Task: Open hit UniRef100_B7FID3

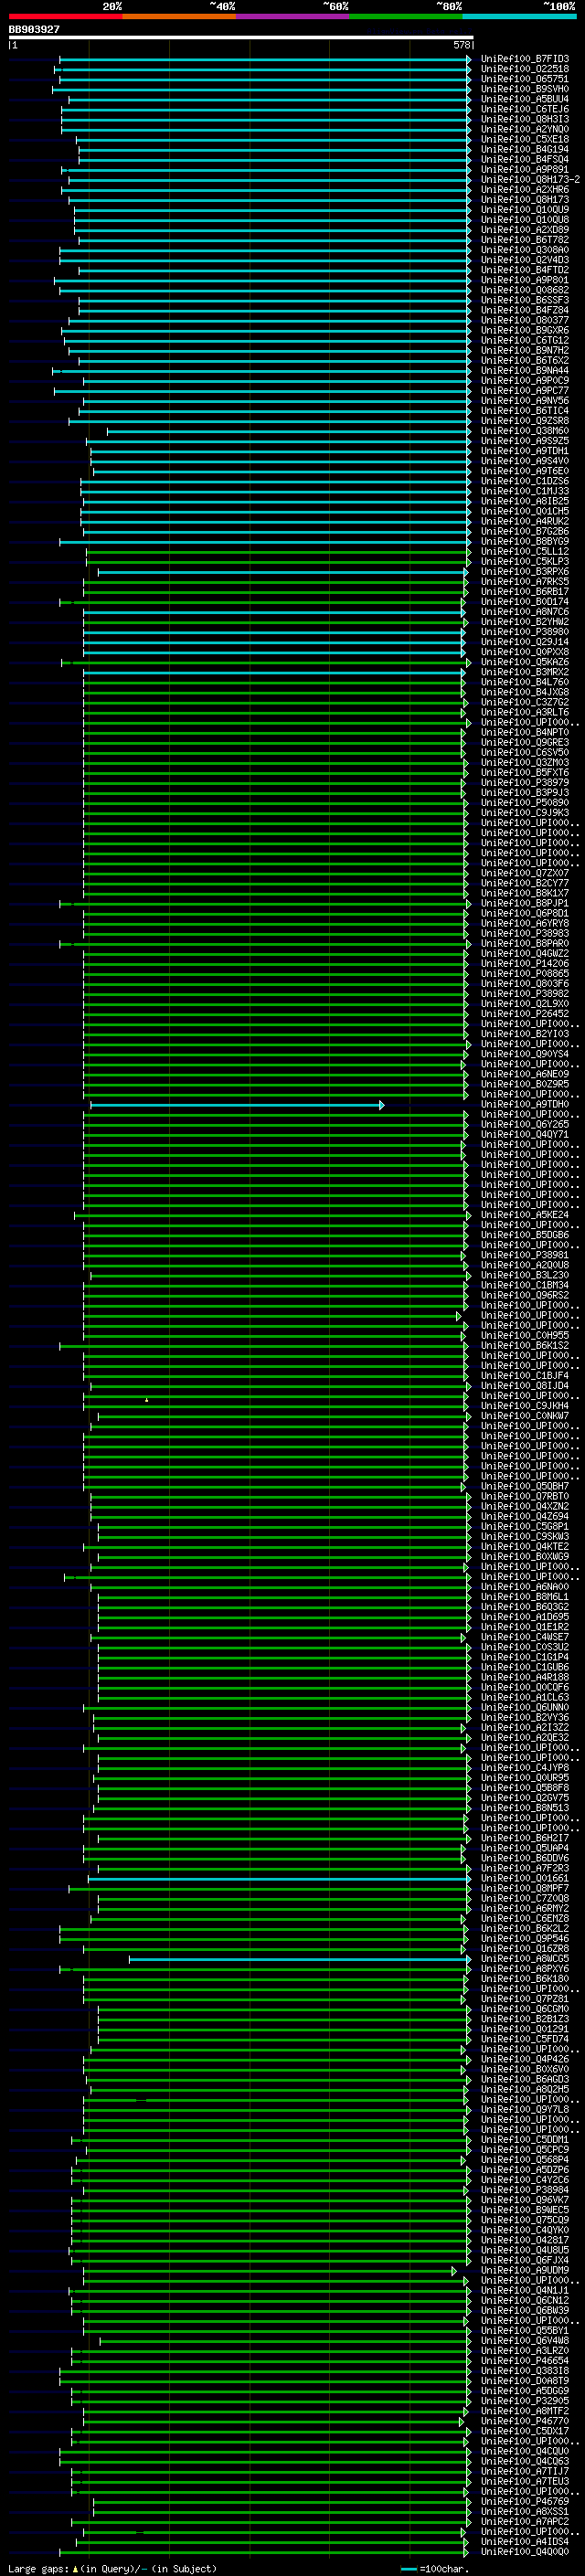Action: click(x=525, y=59)
